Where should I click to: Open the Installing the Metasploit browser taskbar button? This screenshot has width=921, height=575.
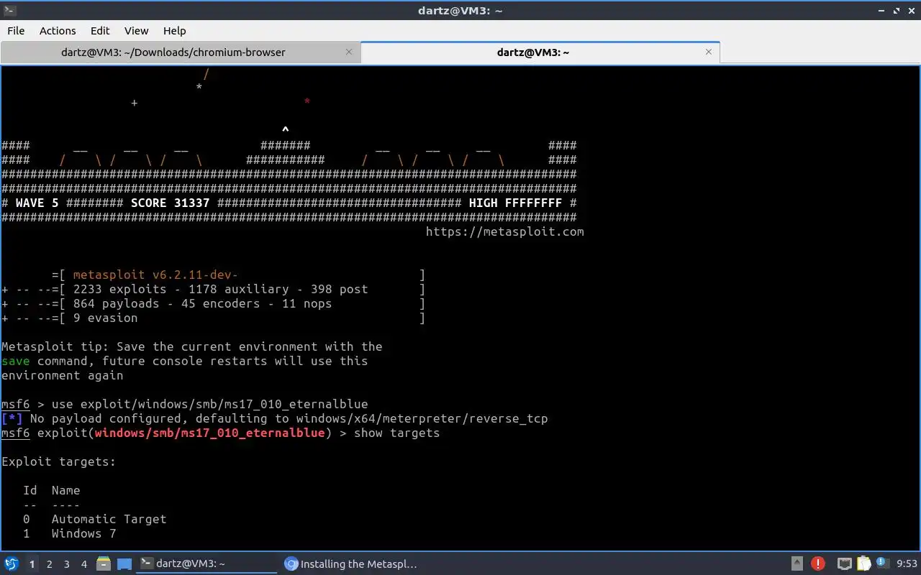pyautogui.click(x=350, y=563)
